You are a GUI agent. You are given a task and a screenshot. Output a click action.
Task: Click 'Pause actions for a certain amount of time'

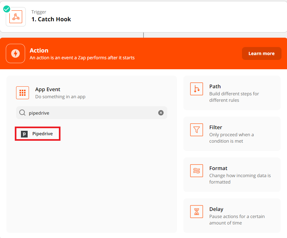click(237, 220)
